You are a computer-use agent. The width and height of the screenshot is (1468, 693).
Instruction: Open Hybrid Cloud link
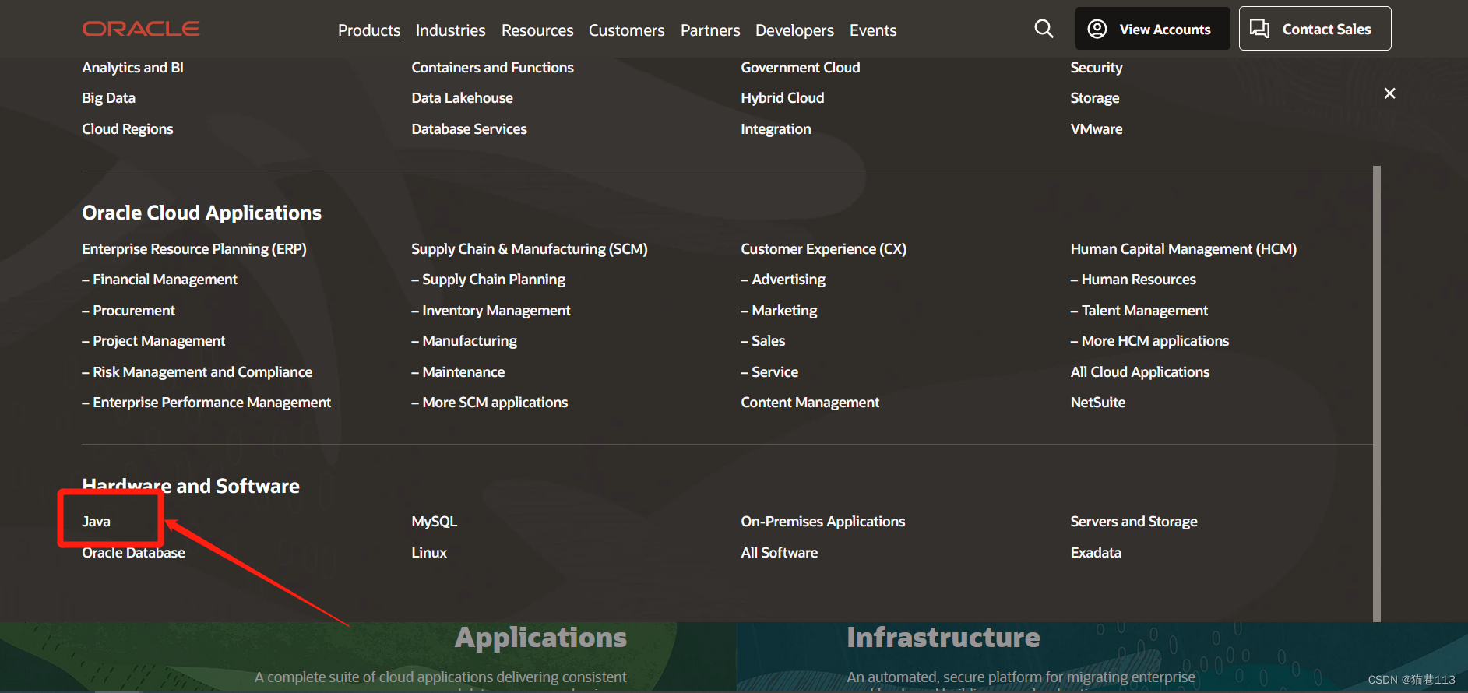click(x=783, y=98)
